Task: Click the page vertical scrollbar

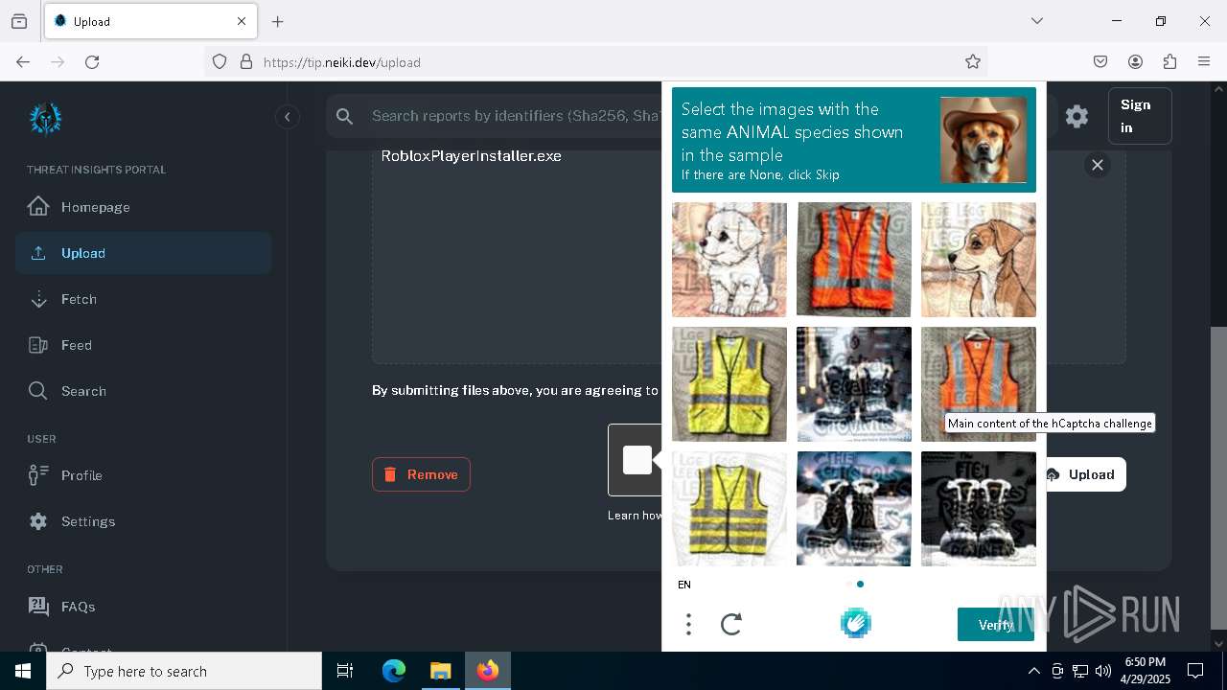Action: (1218, 477)
